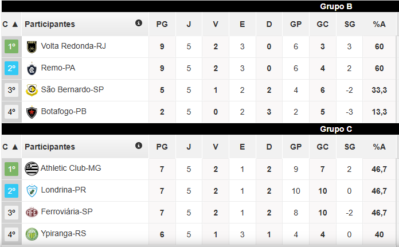Screen dimensions: 399x247
Task: Click the Botafogo-PB team crest
Action: click(32, 112)
